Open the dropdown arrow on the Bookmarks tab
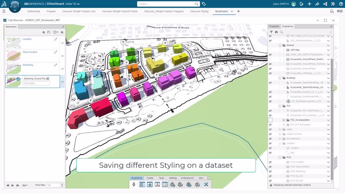The height and width of the screenshot is (194, 345). [x=232, y=11]
